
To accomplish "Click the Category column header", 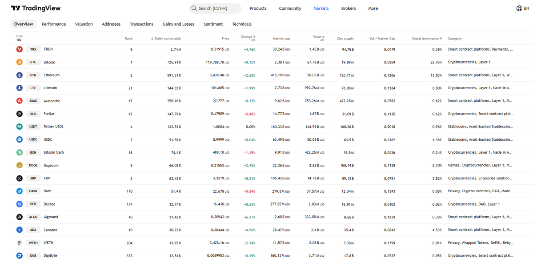I will pyautogui.click(x=455, y=39).
